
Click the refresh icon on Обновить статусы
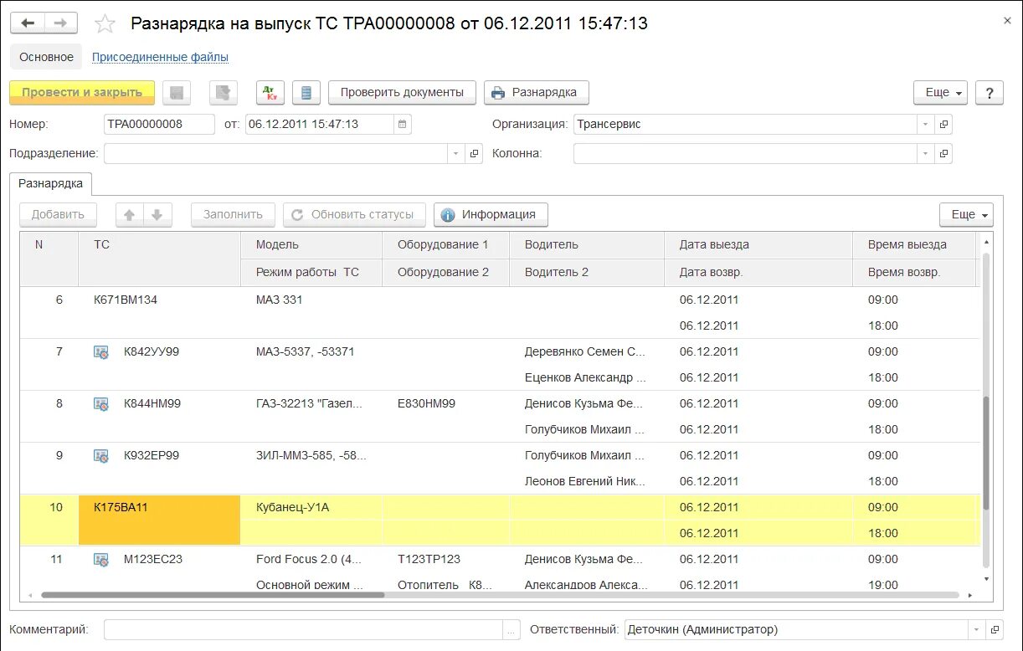point(299,214)
